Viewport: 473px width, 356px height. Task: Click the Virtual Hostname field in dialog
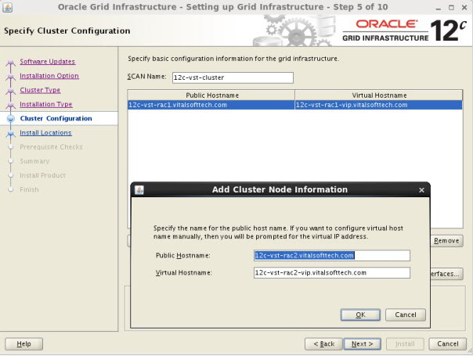(x=332, y=273)
